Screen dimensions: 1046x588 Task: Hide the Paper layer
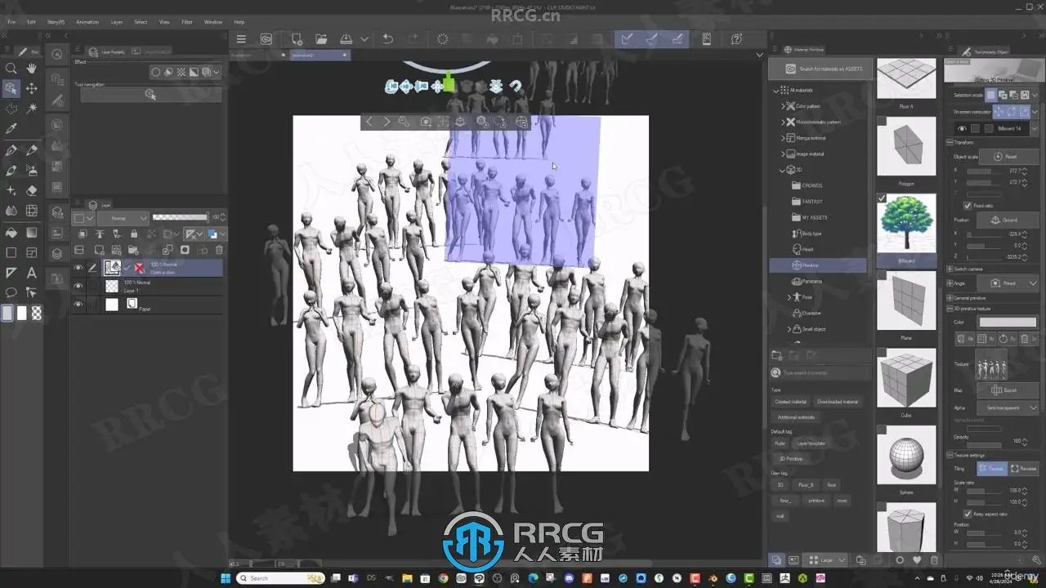[x=78, y=305]
